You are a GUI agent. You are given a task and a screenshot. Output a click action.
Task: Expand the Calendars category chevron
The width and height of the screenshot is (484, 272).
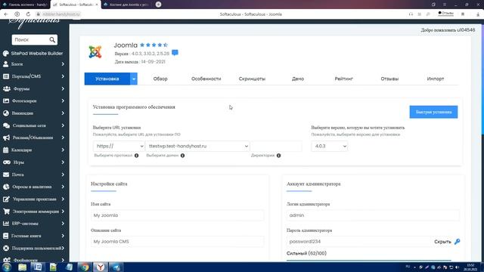pos(63,150)
